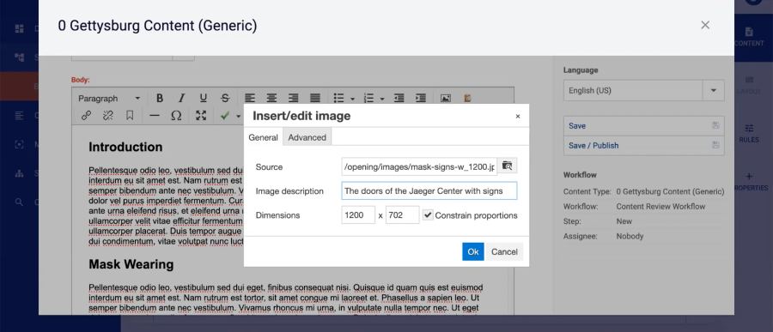Click the width field showing 1200
The image size is (773, 332).
(358, 214)
